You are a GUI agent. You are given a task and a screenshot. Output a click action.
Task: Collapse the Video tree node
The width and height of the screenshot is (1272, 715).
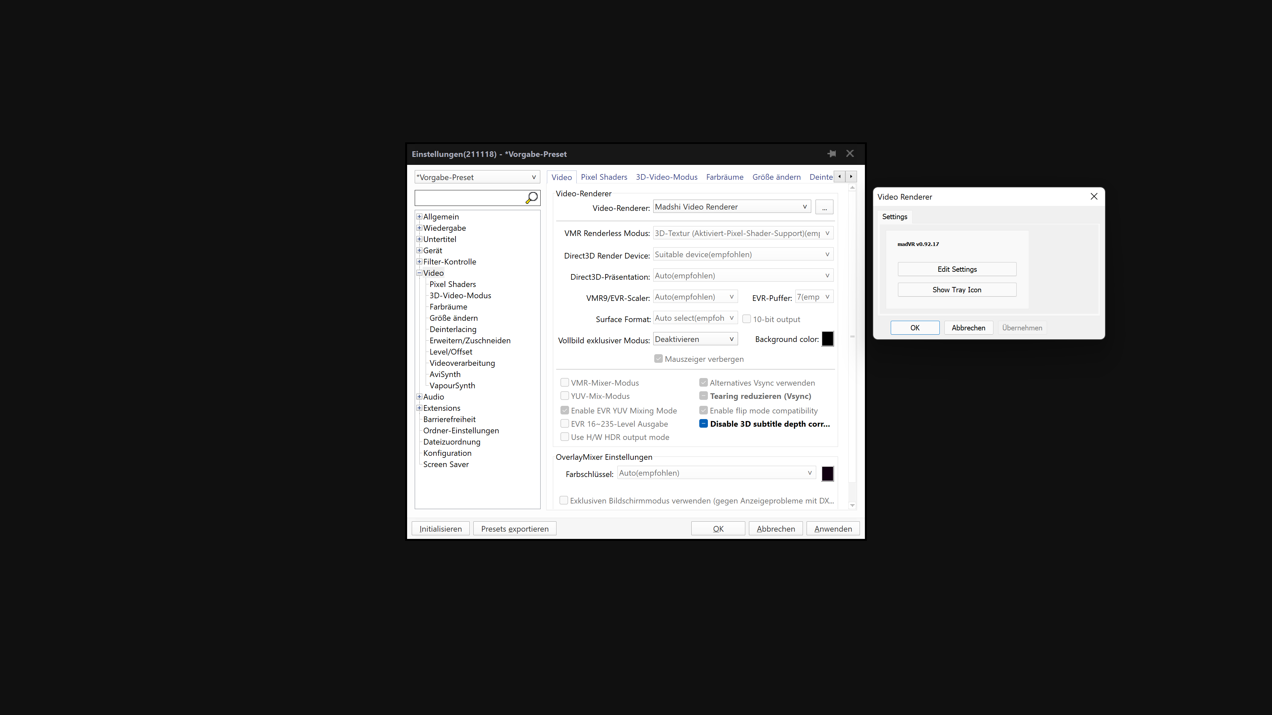[419, 273]
